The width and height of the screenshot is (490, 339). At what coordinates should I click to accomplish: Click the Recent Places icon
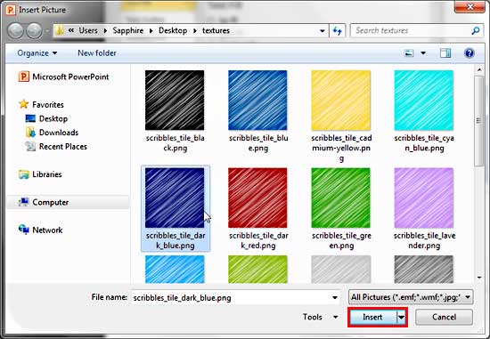click(30, 146)
